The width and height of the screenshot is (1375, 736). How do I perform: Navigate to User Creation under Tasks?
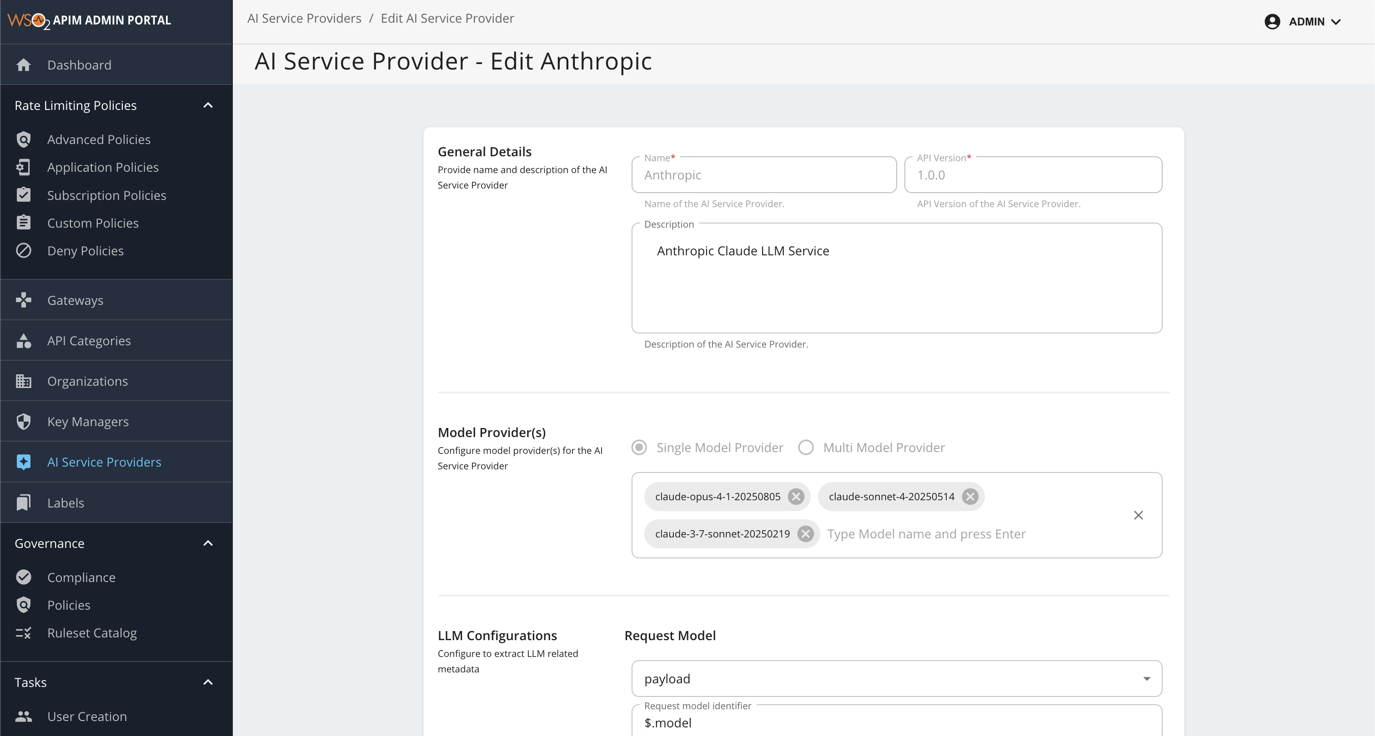click(87, 716)
